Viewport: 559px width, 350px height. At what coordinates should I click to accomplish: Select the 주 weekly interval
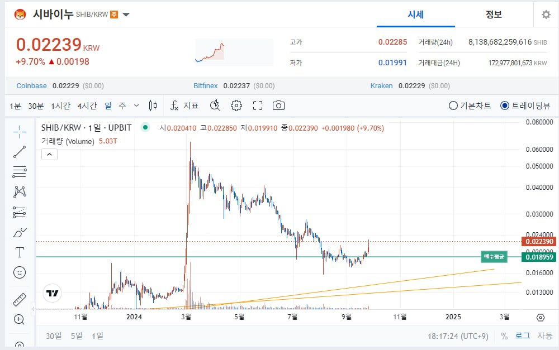click(122, 106)
